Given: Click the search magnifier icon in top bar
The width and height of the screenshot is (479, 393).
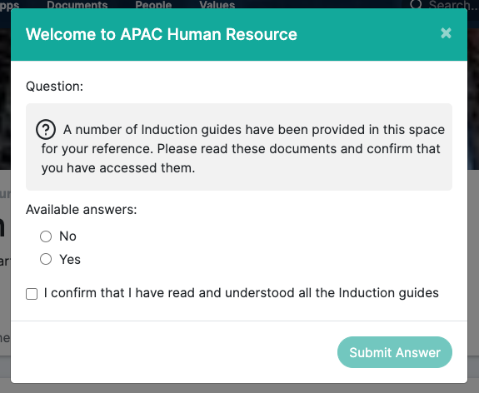Looking at the screenshot, I should pyautogui.click(x=416, y=4).
